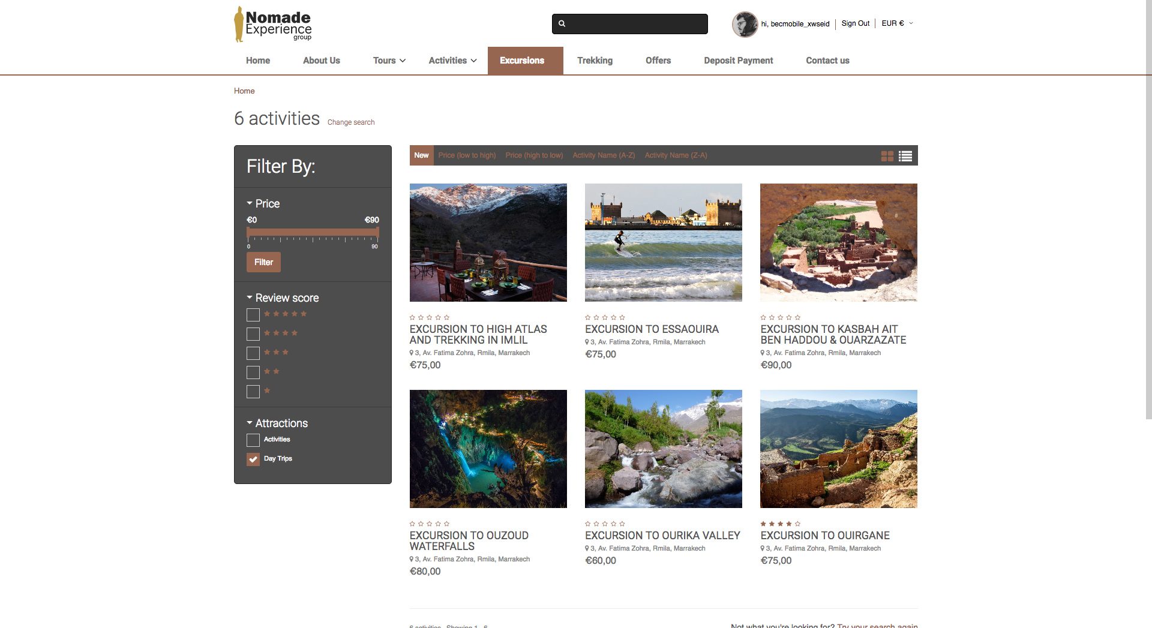Open the Tours dropdown menu
The image size is (1152, 628).
click(389, 61)
